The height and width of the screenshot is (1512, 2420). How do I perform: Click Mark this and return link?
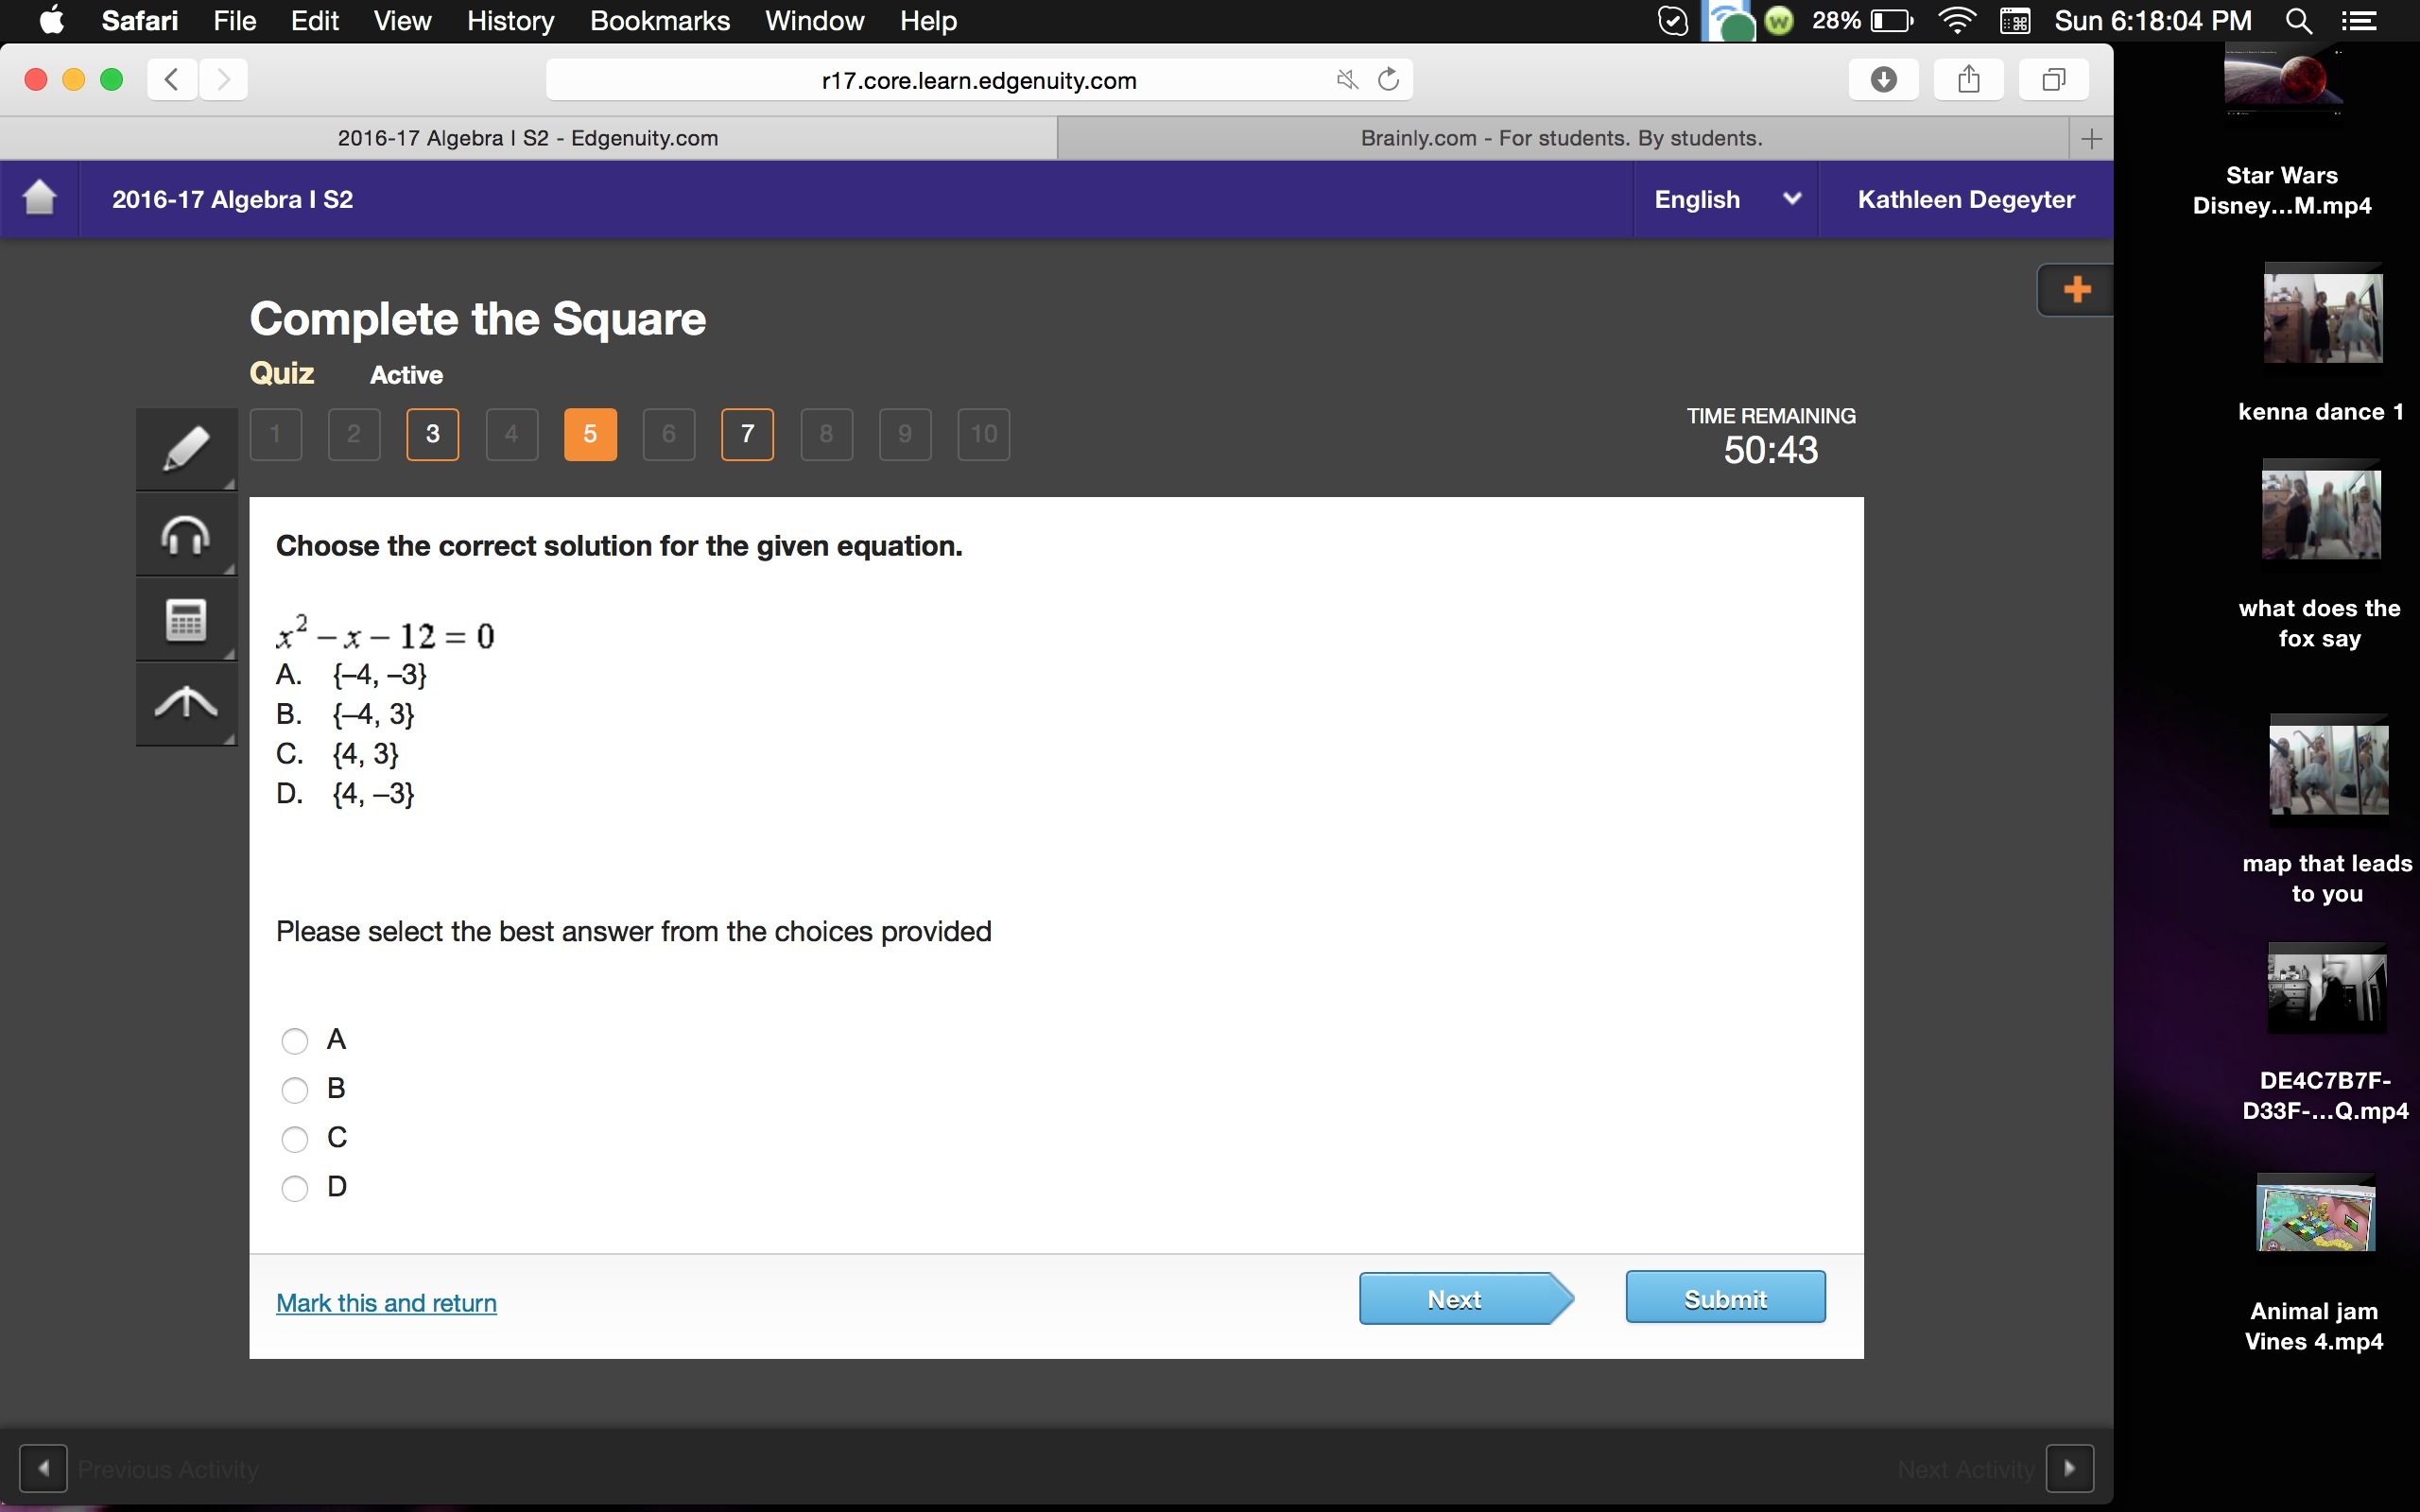click(386, 1303)
